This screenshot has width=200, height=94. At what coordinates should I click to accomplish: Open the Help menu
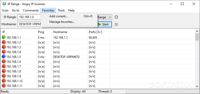point(71,10)
